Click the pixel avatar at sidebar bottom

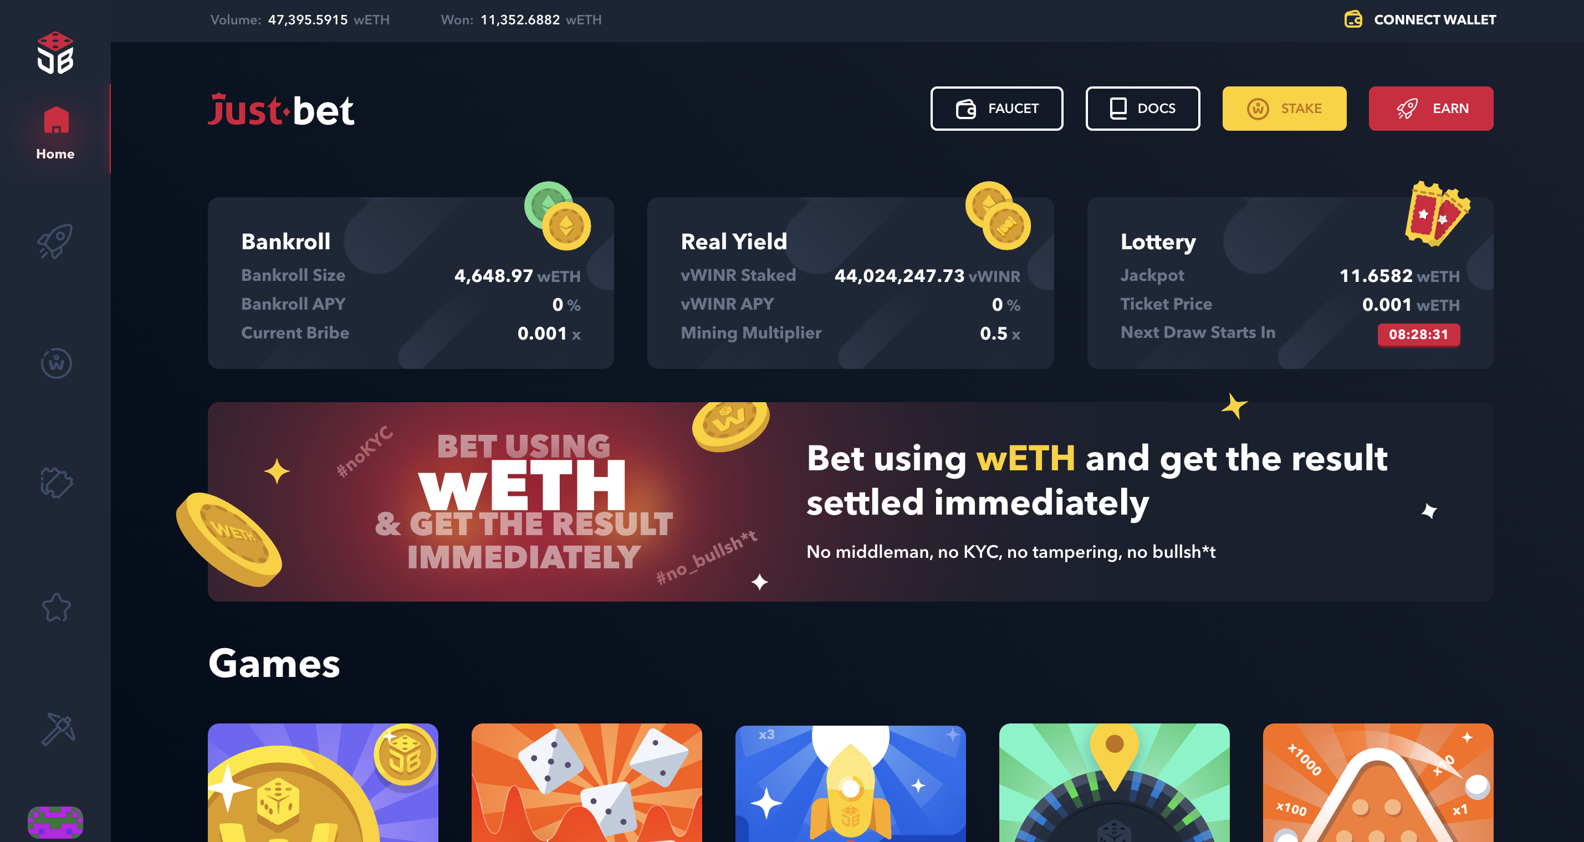pos(55,822)
